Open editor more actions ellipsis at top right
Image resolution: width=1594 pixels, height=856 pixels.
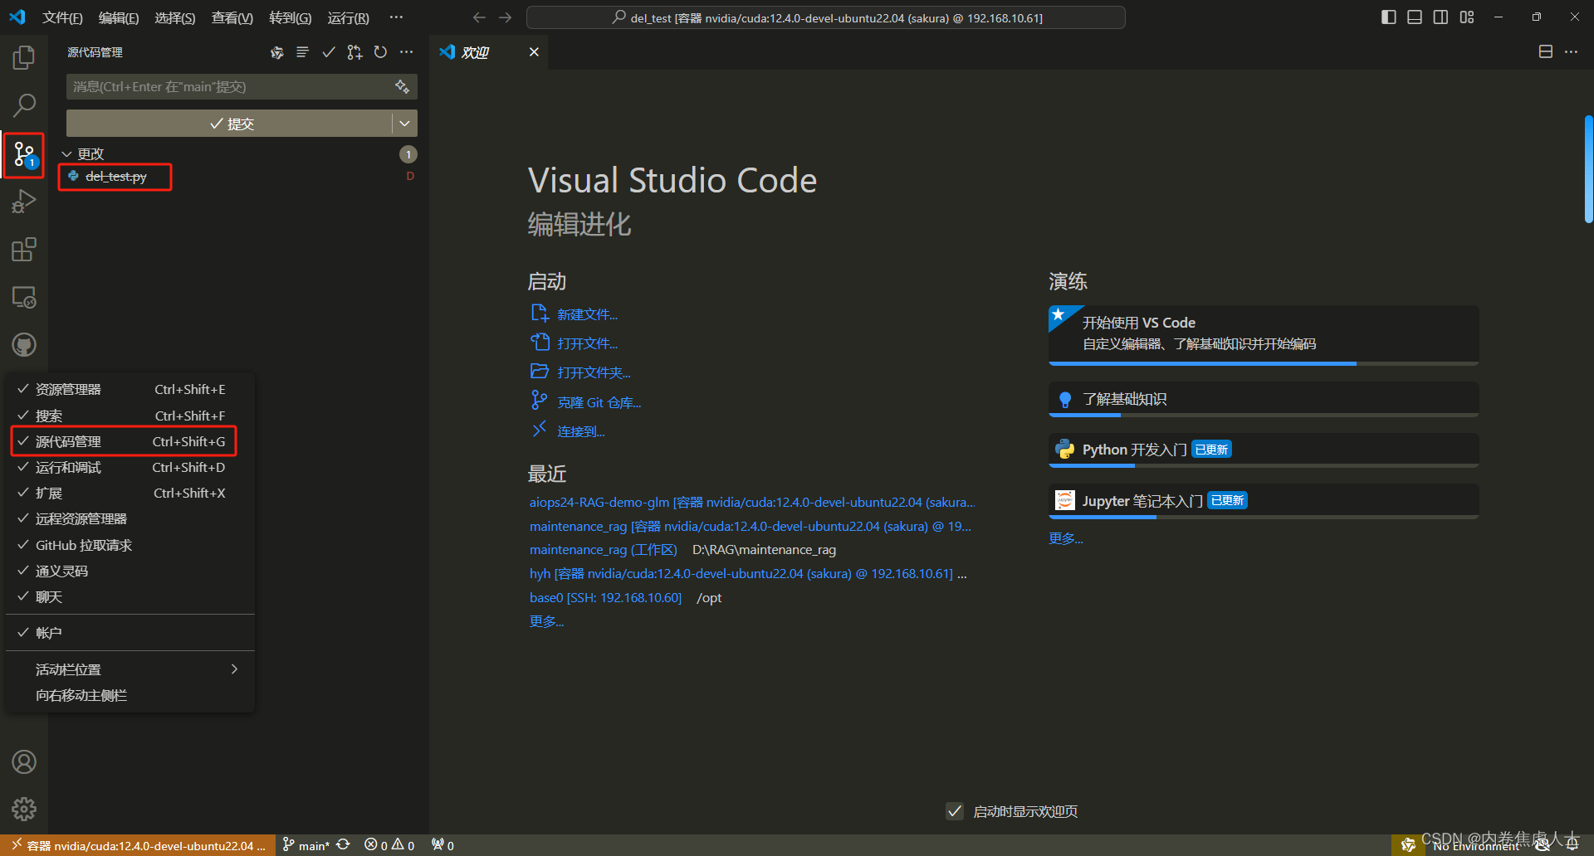click(1571, 51)
